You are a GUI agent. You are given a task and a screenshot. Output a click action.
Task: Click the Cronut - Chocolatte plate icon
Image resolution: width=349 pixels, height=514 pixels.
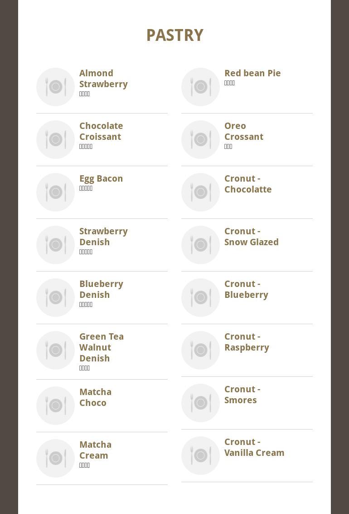point(200,192)
